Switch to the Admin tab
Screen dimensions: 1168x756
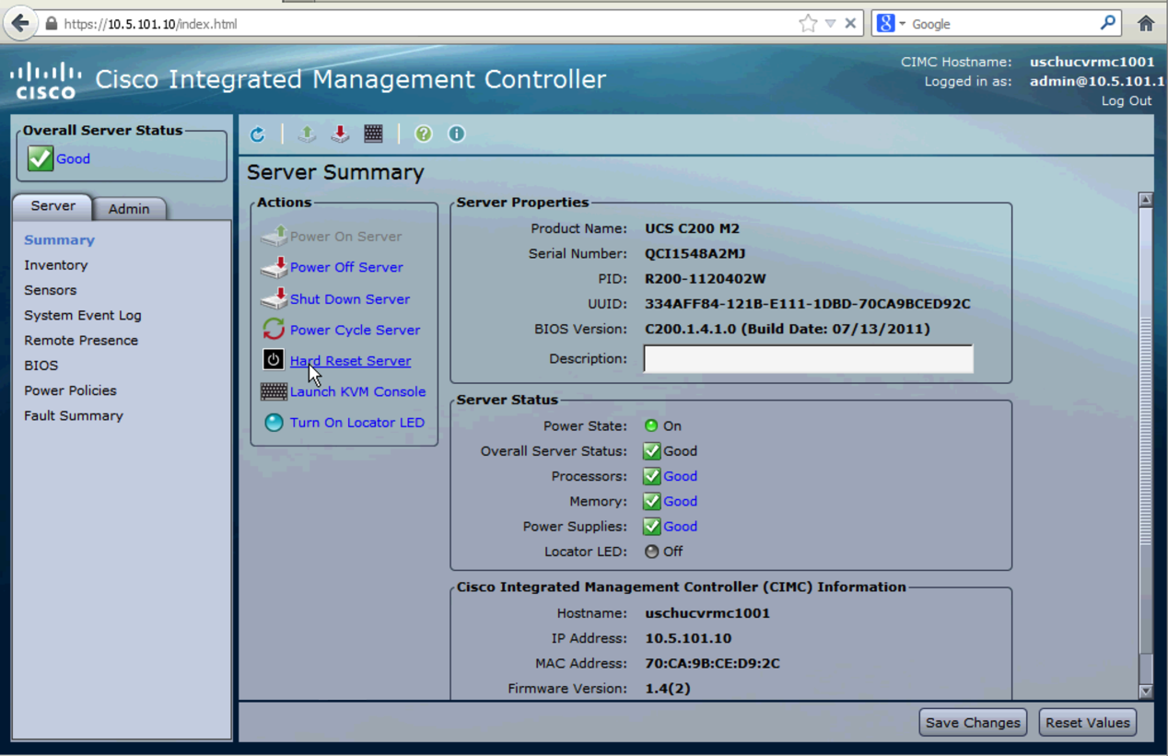pyautogui.click(x=129, y=209)
